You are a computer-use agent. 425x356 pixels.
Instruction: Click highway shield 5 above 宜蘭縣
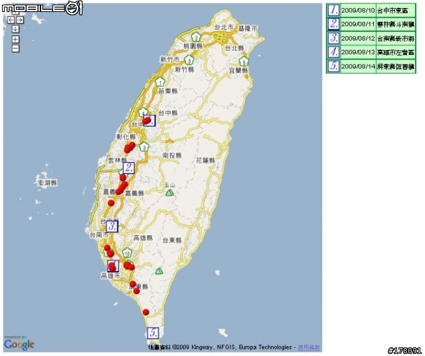(244, 62)
